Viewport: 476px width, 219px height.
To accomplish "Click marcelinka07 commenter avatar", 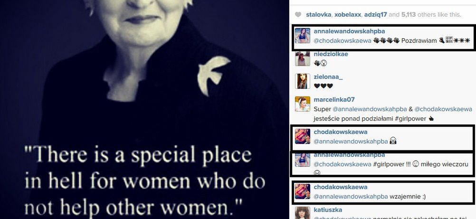I will 302,104.
